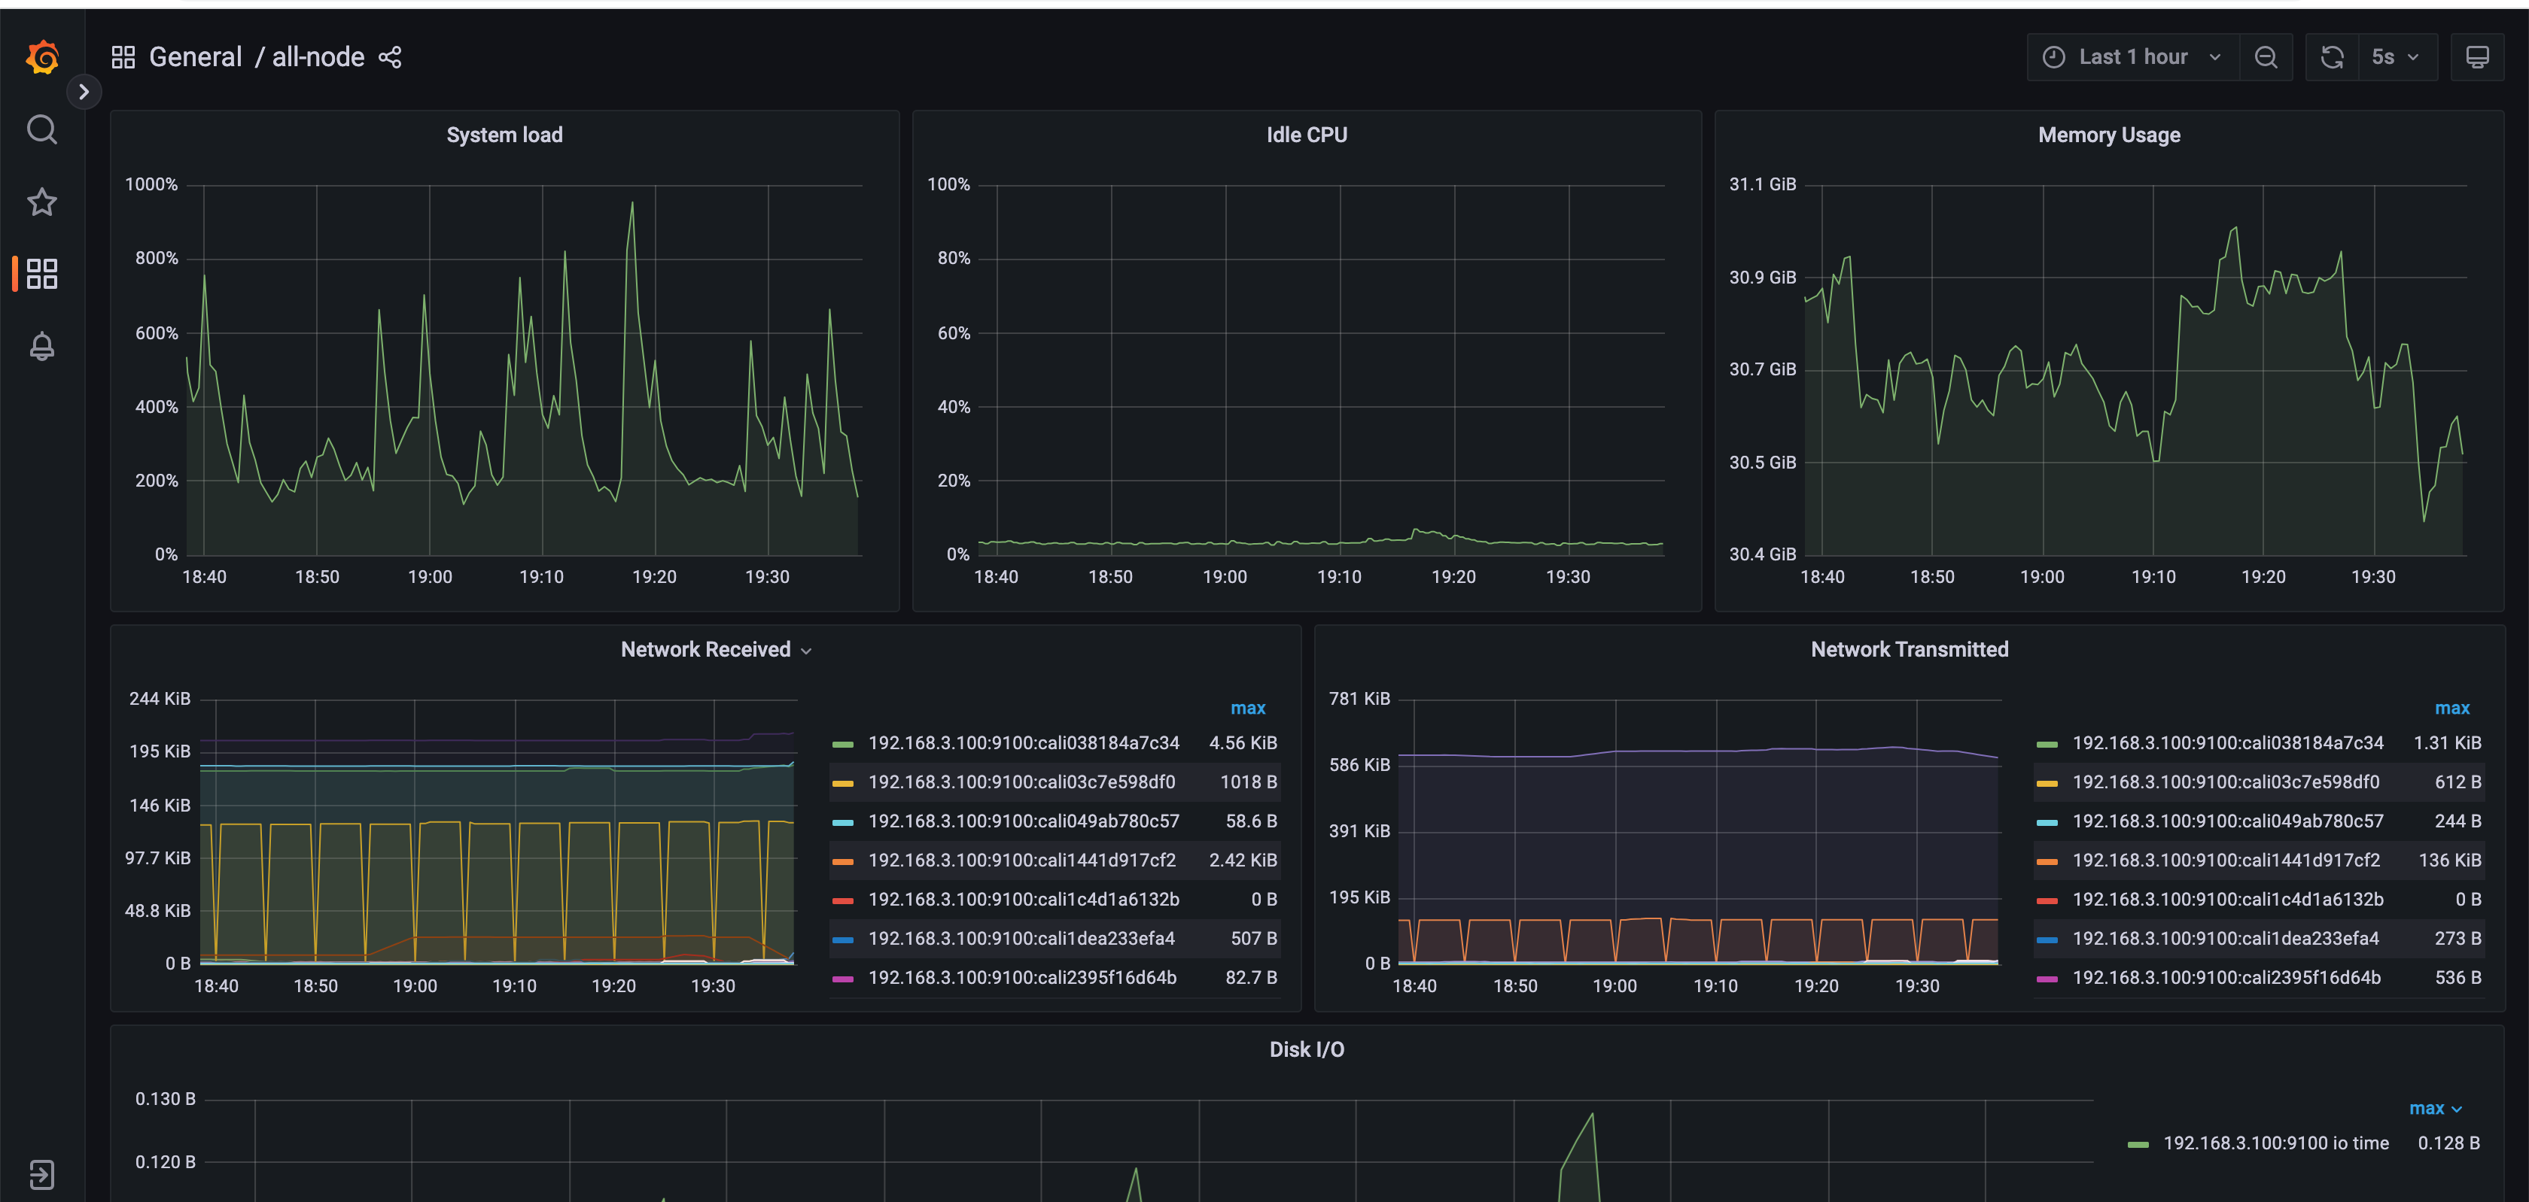
Task: Open the General folder breadcrumb link
Action: [196, 58]
